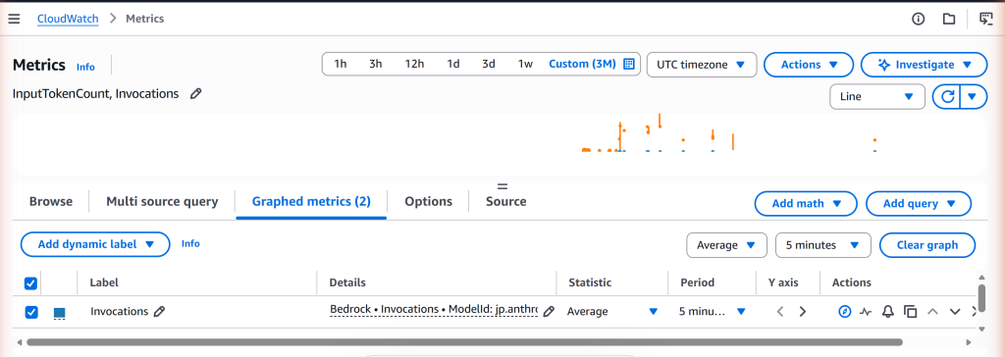Open the Add dynamic label dropdown

click(x=95, y=244)
